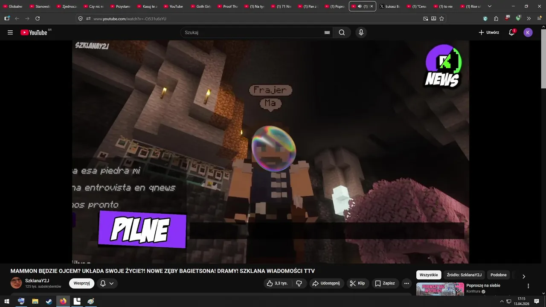Show more toolbar tools chevron
The height and width of the screenshot is (307, 546).
pos(529,19)
